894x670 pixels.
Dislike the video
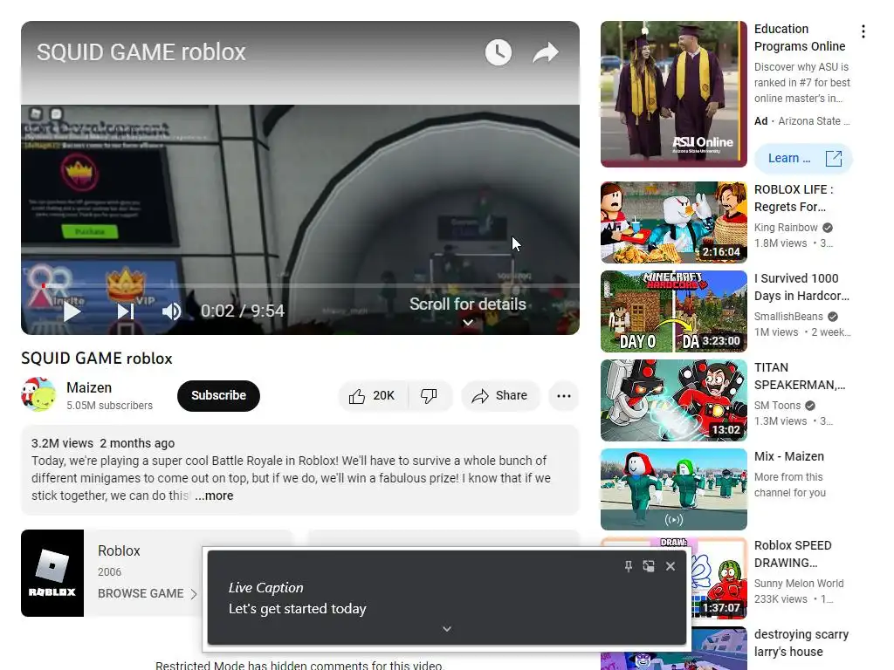[430, 395]
